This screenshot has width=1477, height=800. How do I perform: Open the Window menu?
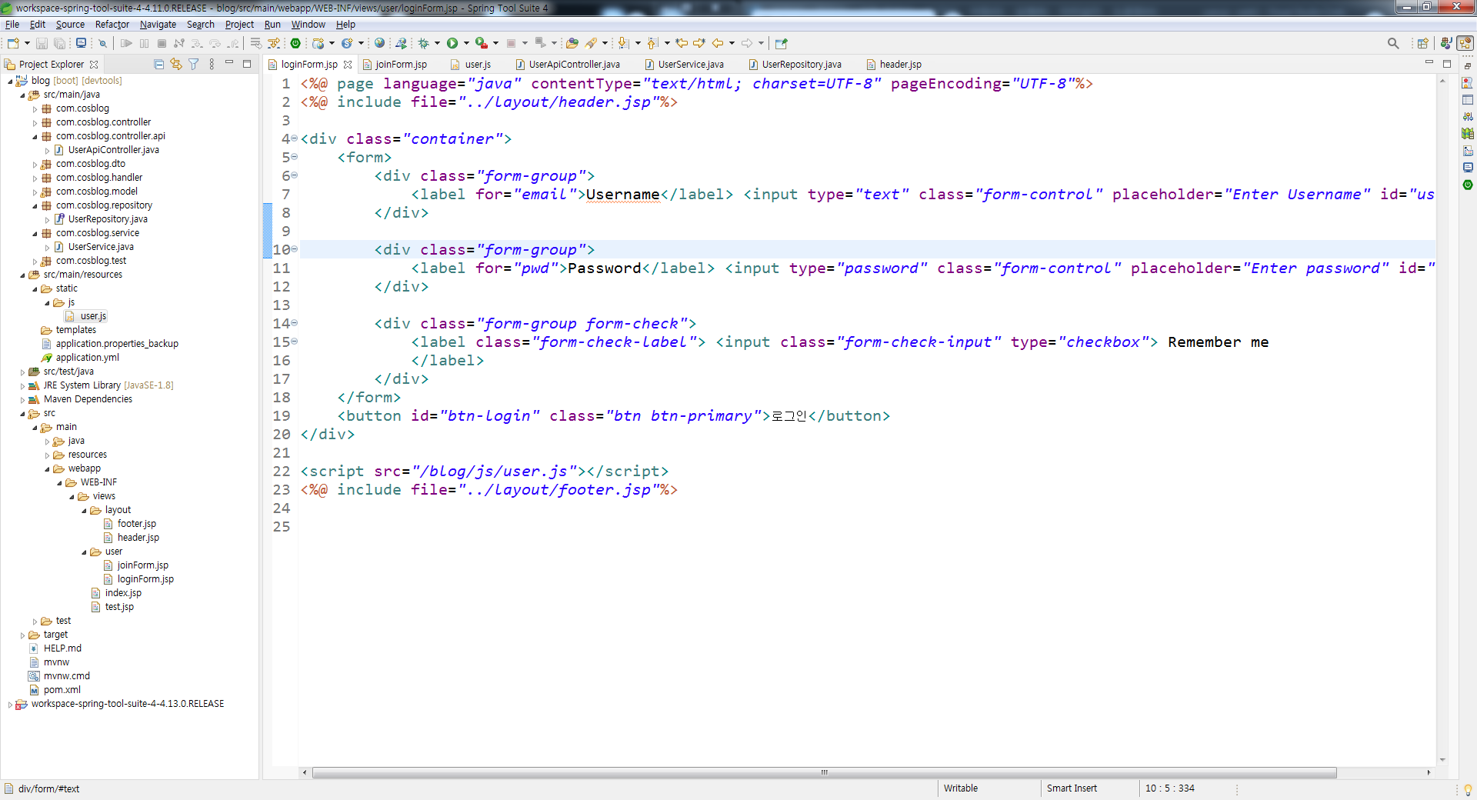point(308,25)
